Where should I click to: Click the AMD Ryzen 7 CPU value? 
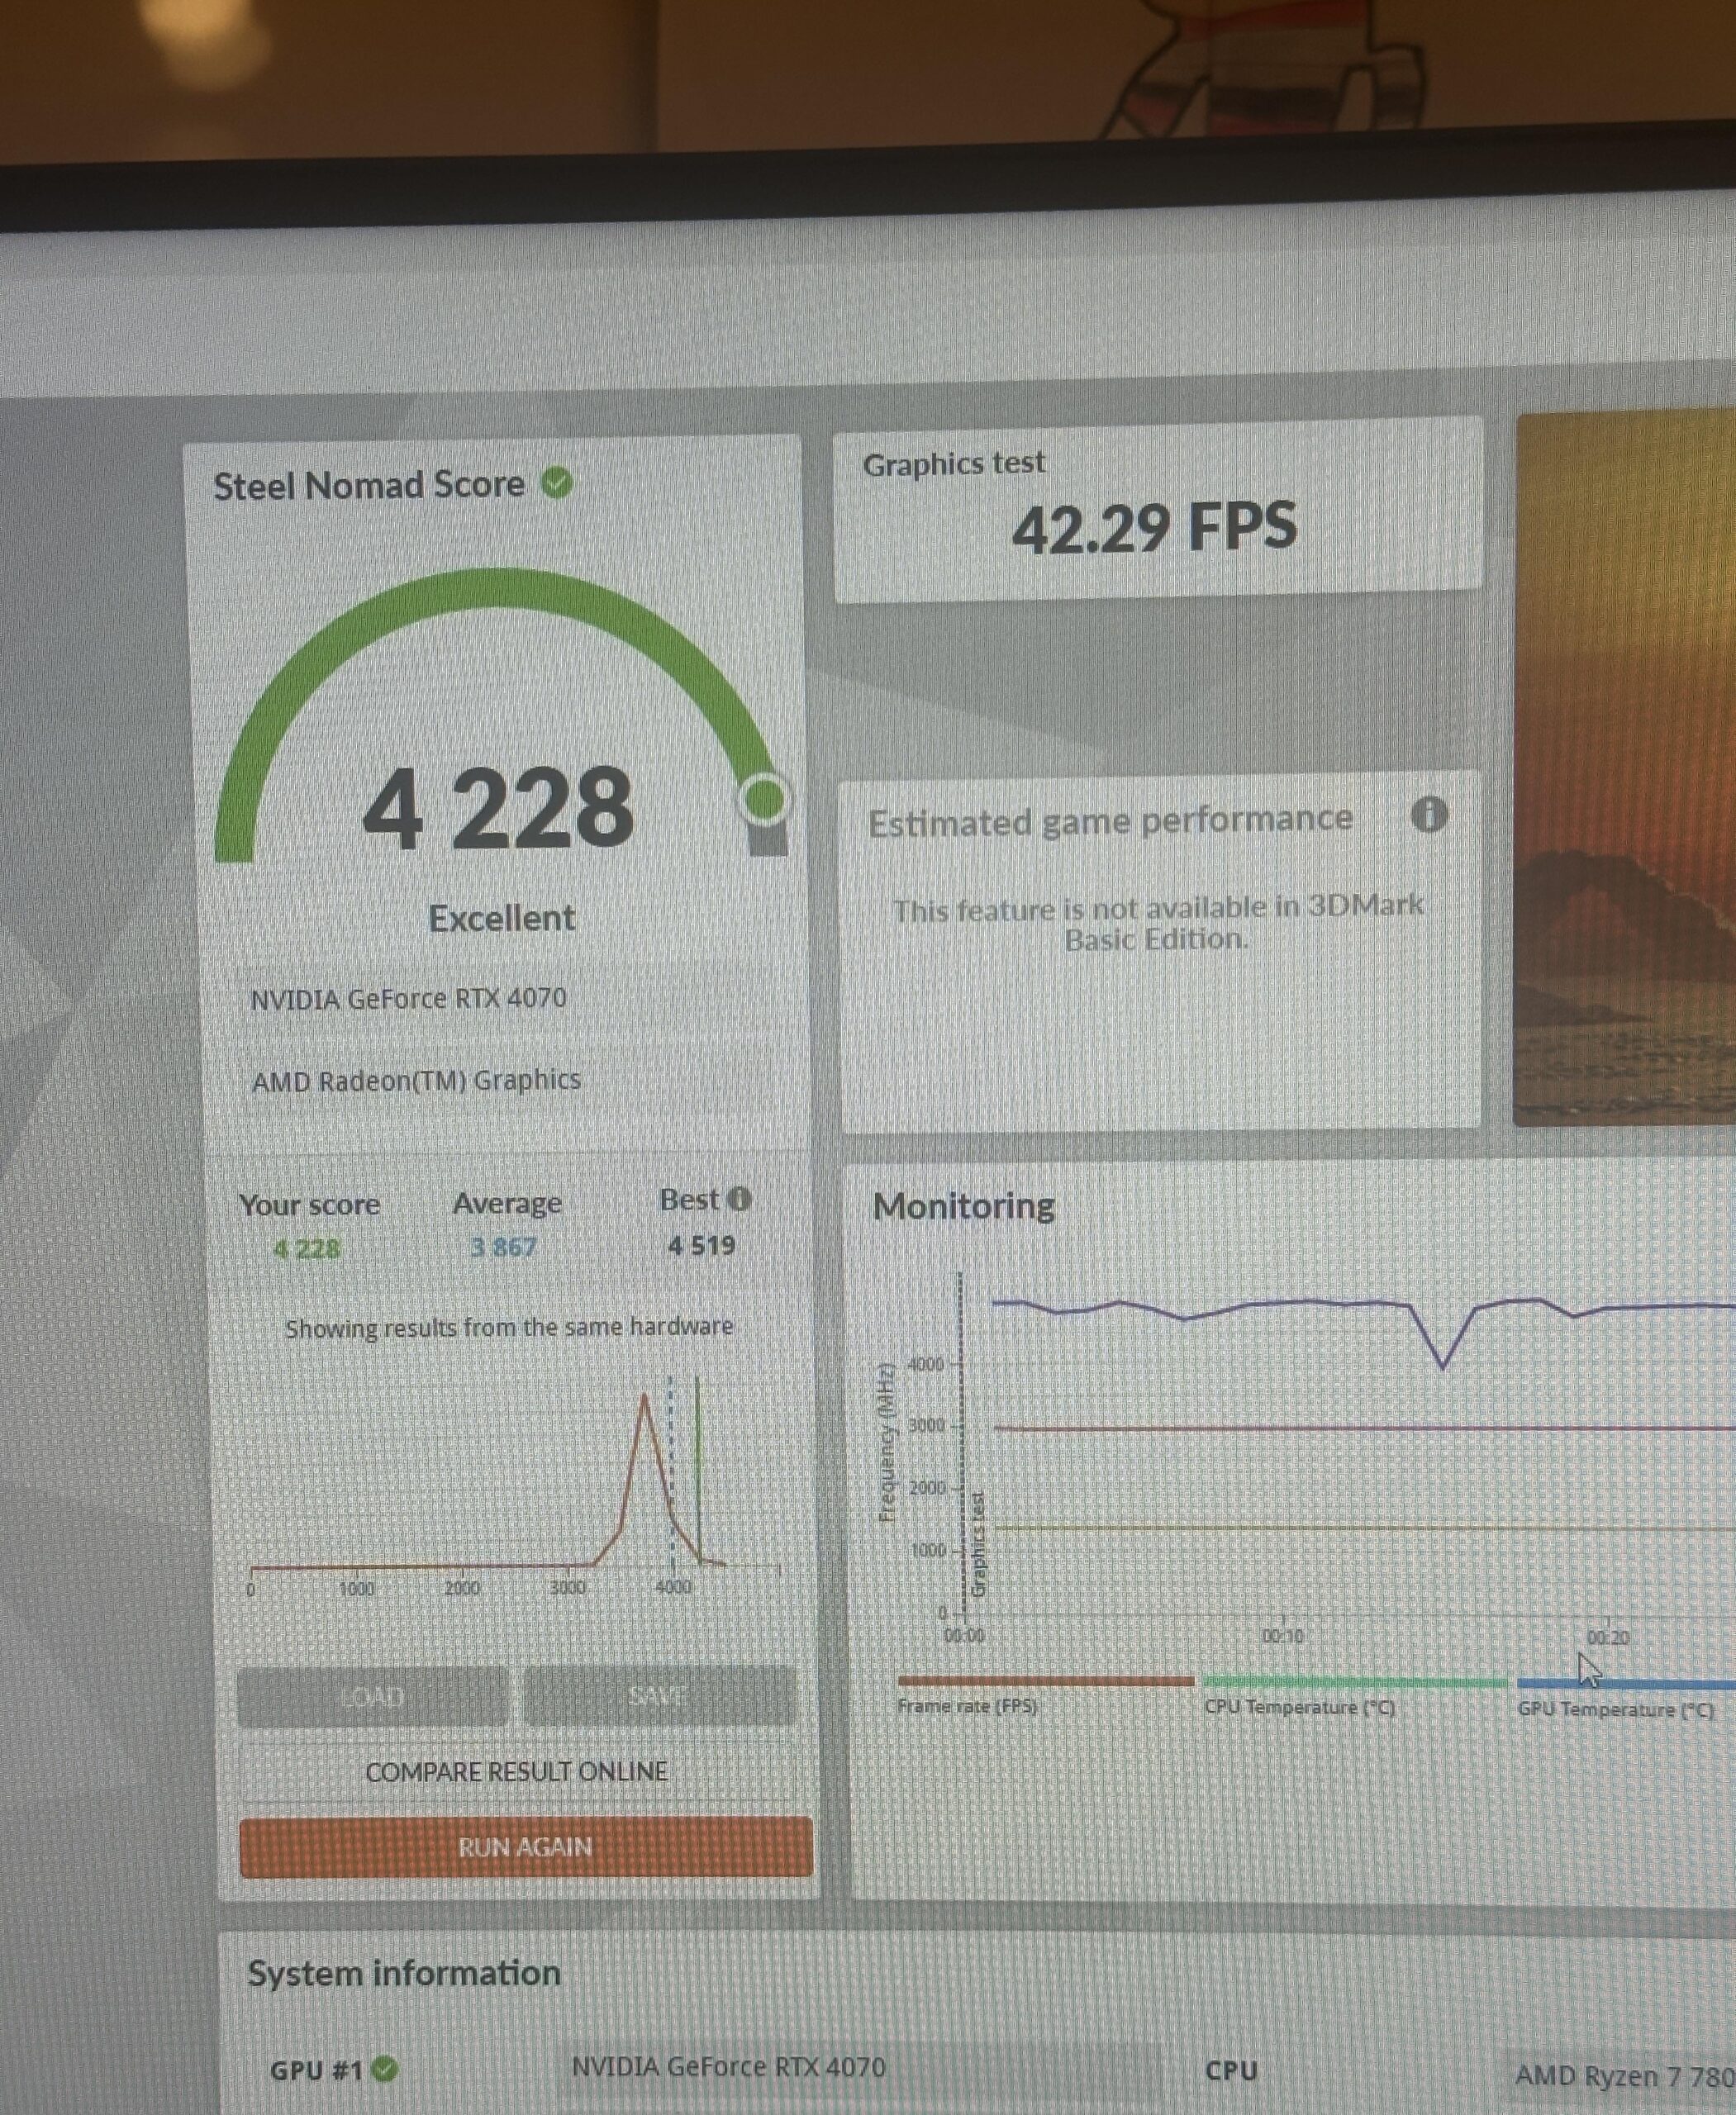click(x=1625, y=2075)
